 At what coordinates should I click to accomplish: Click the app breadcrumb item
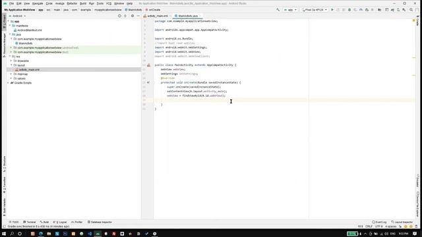click(41, 10)
